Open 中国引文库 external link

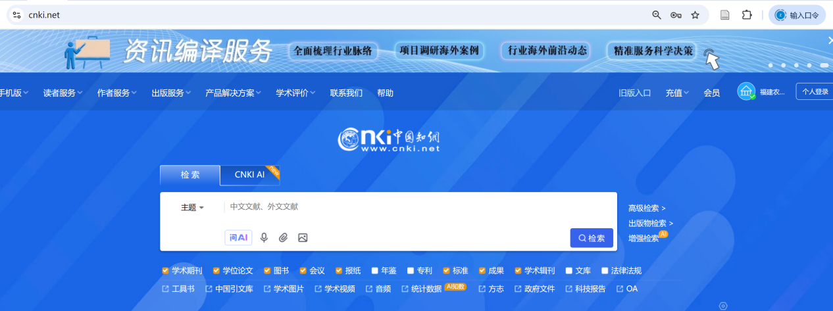pyautogui.click(x=229, y=289)
